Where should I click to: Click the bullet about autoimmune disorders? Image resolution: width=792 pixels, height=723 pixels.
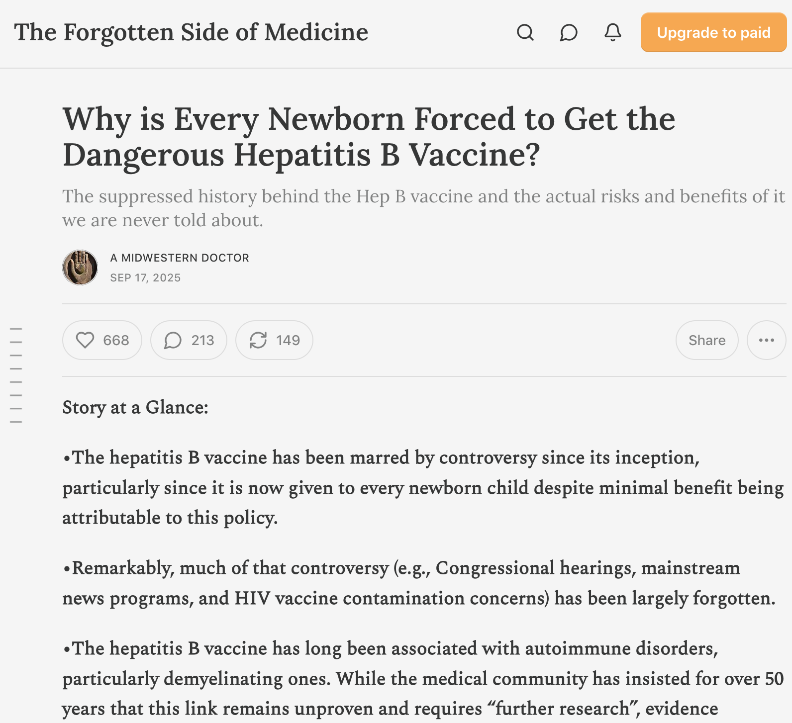coord(423,678)
